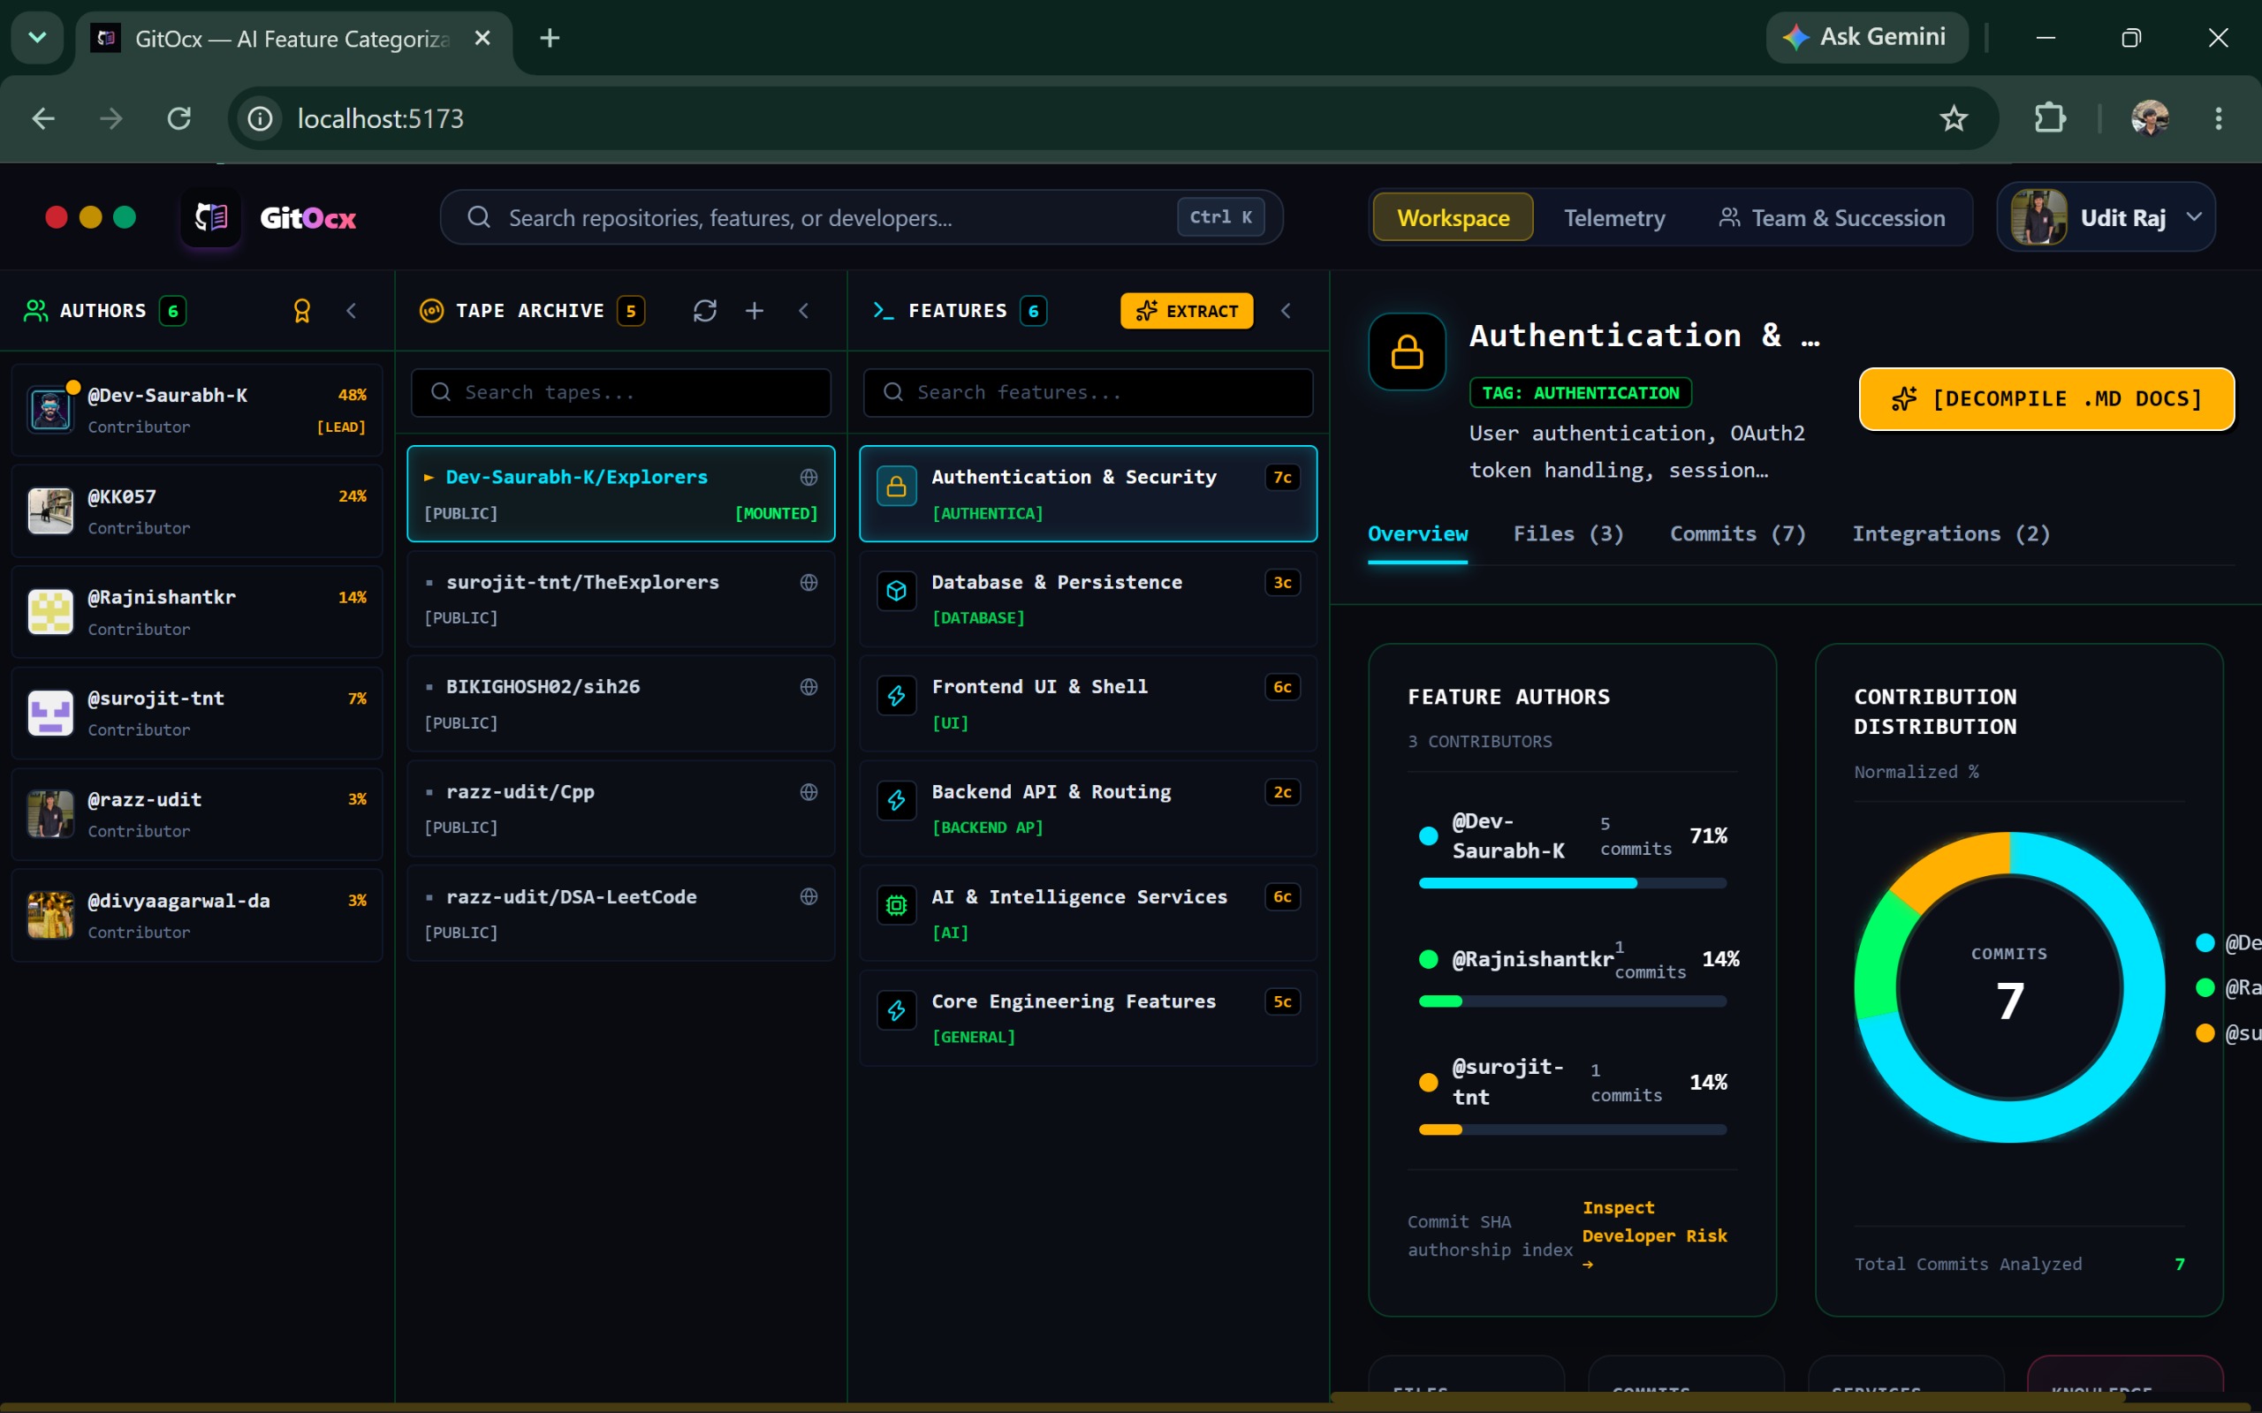Click globe icon for razz-udit/Cpp

(x=808, y=791)
